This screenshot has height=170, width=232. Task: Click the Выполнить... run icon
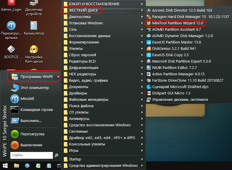[15, 121]
